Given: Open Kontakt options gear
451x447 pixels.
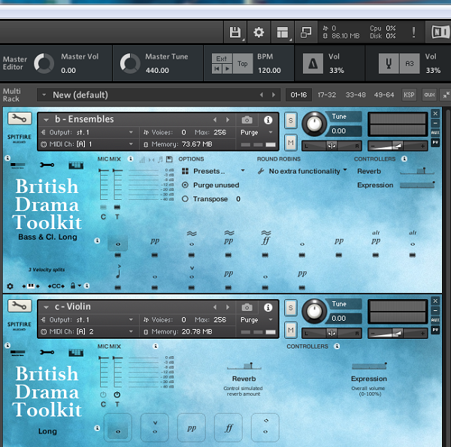Looking at the screenshot, I should pyautogui.click(x=259, y=32).
